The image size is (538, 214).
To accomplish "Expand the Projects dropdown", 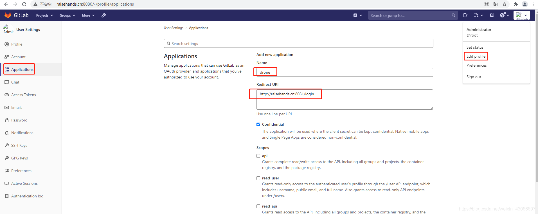I will click(x=44, y=15).
